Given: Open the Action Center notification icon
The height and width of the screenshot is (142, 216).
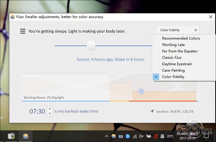Looking at the screenshot, I should [206, 136].
